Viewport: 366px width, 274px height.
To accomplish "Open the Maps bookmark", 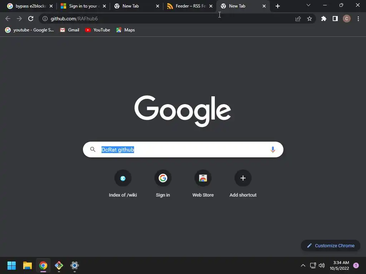I will (x=125, y=30).
